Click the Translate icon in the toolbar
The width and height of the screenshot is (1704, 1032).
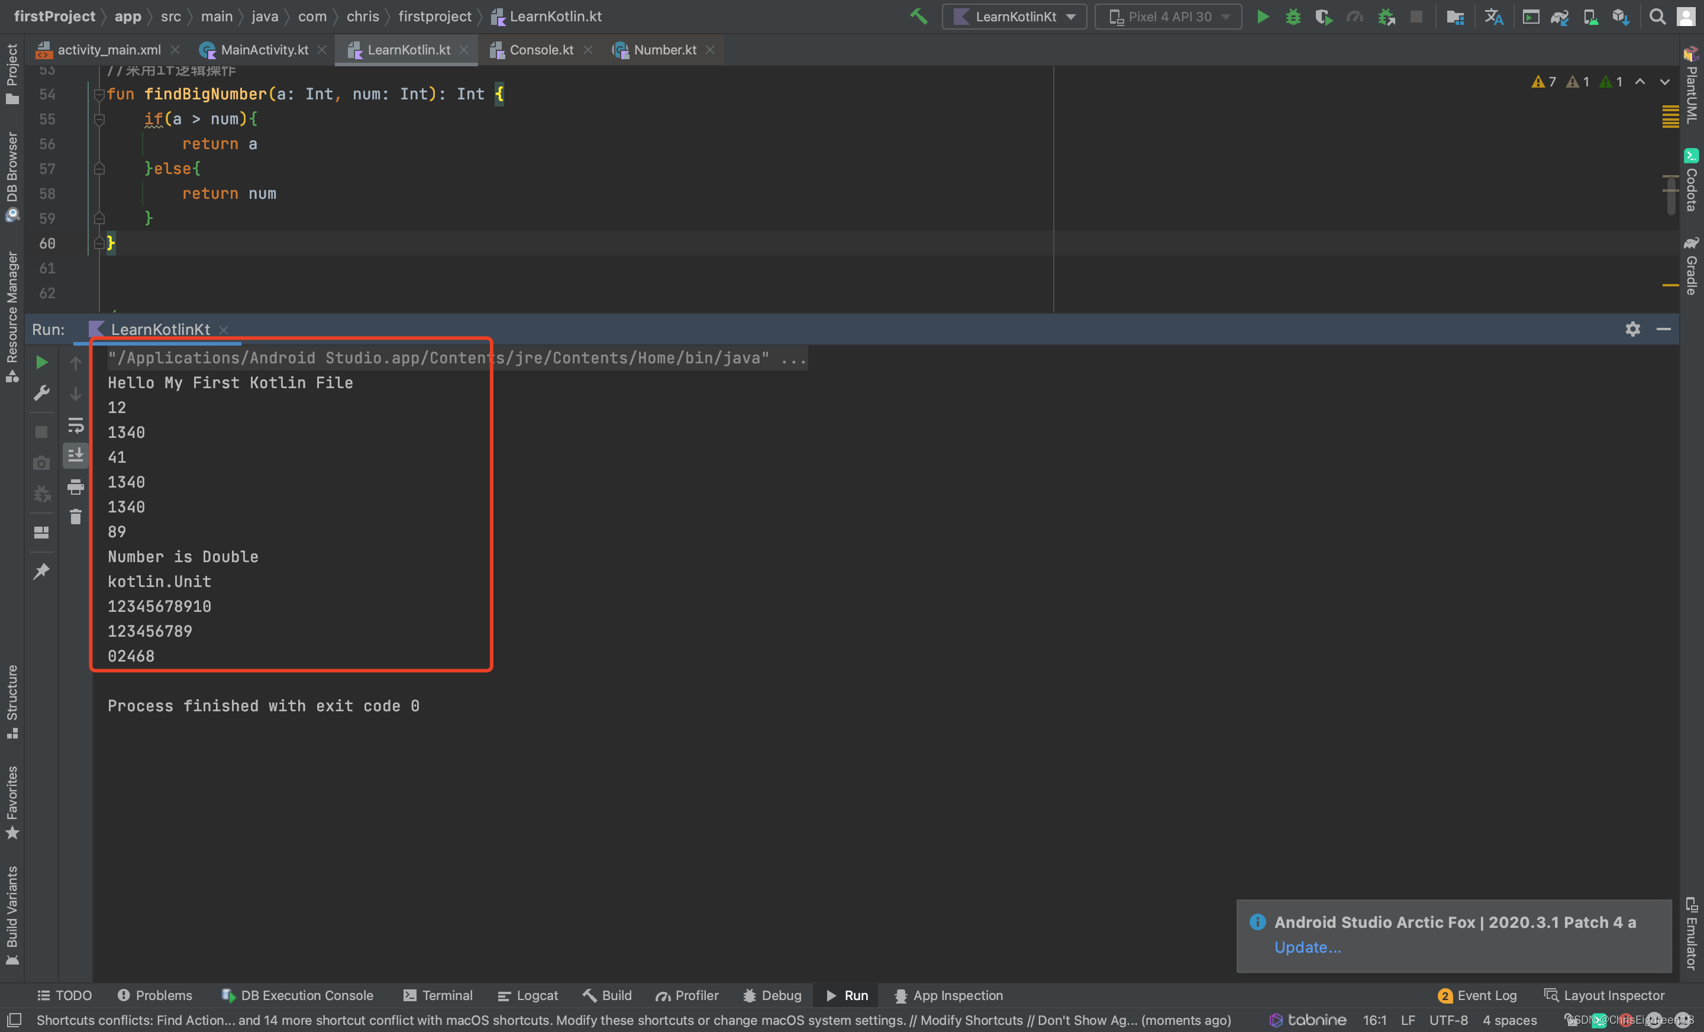(1494, 17)
